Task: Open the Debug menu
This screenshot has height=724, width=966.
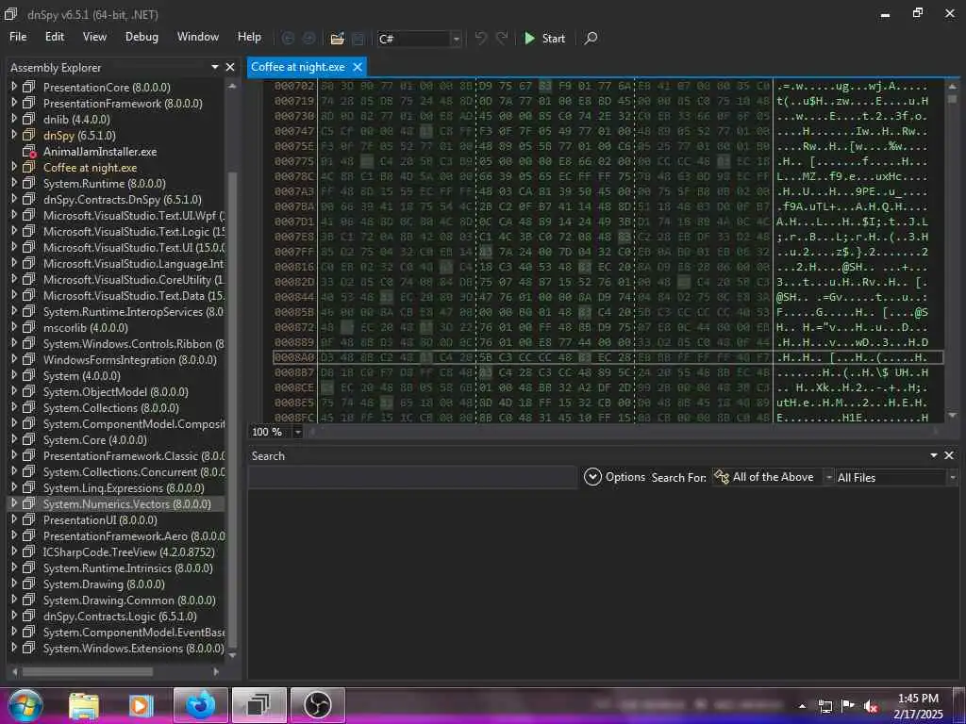Action: [x=142, y=37]
